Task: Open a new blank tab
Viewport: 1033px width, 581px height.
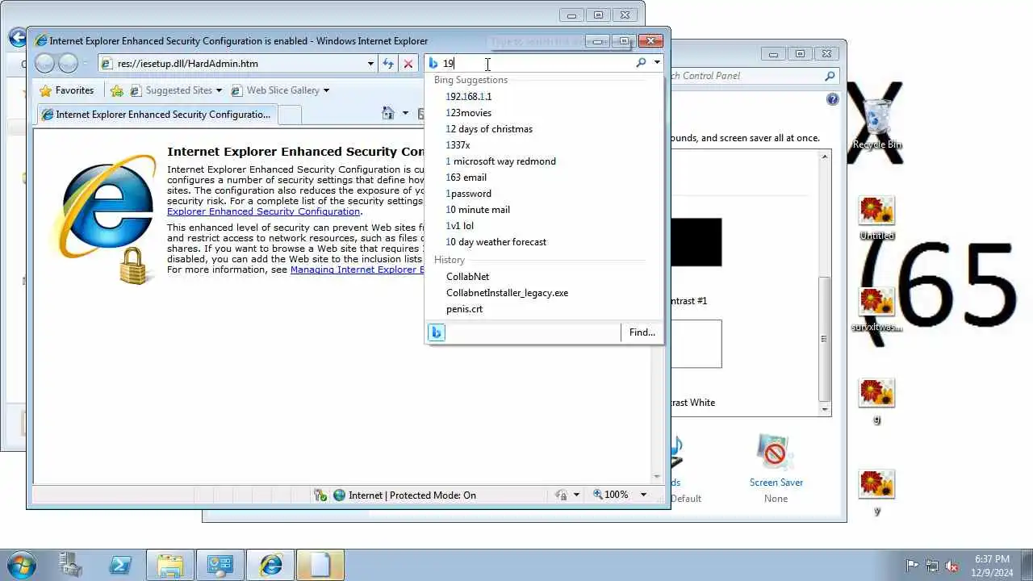Action: pos(290,115)
